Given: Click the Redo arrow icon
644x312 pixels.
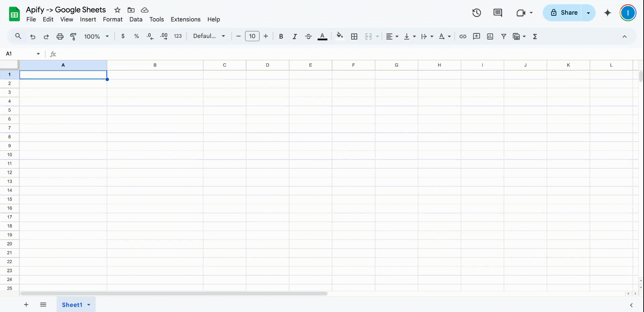Looking at the screenshot, I should click(x=46, y=36).
